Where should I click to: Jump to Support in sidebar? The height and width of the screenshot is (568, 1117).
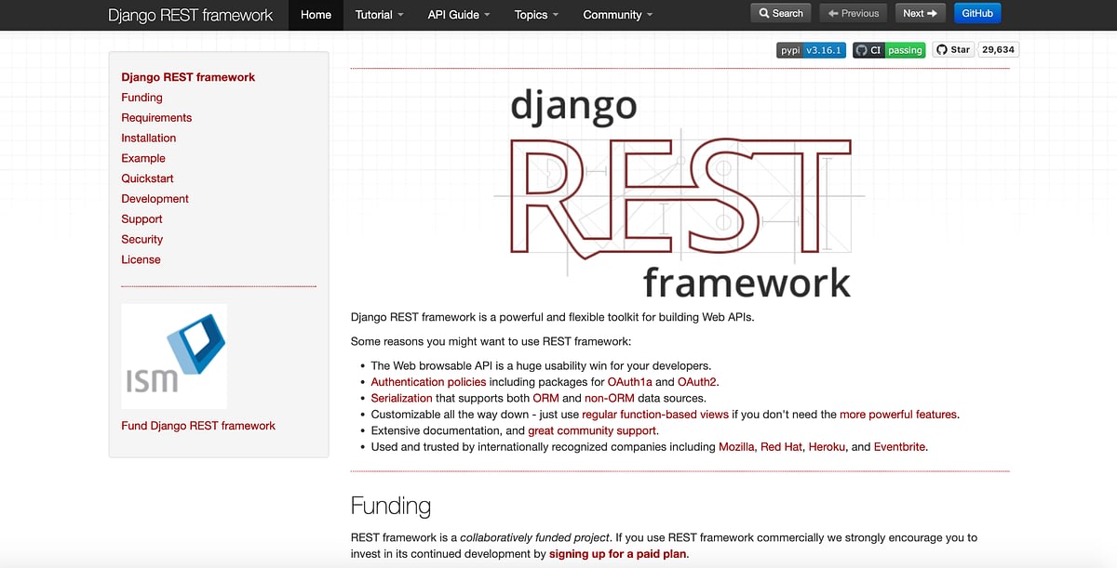(x=141, y=219)
